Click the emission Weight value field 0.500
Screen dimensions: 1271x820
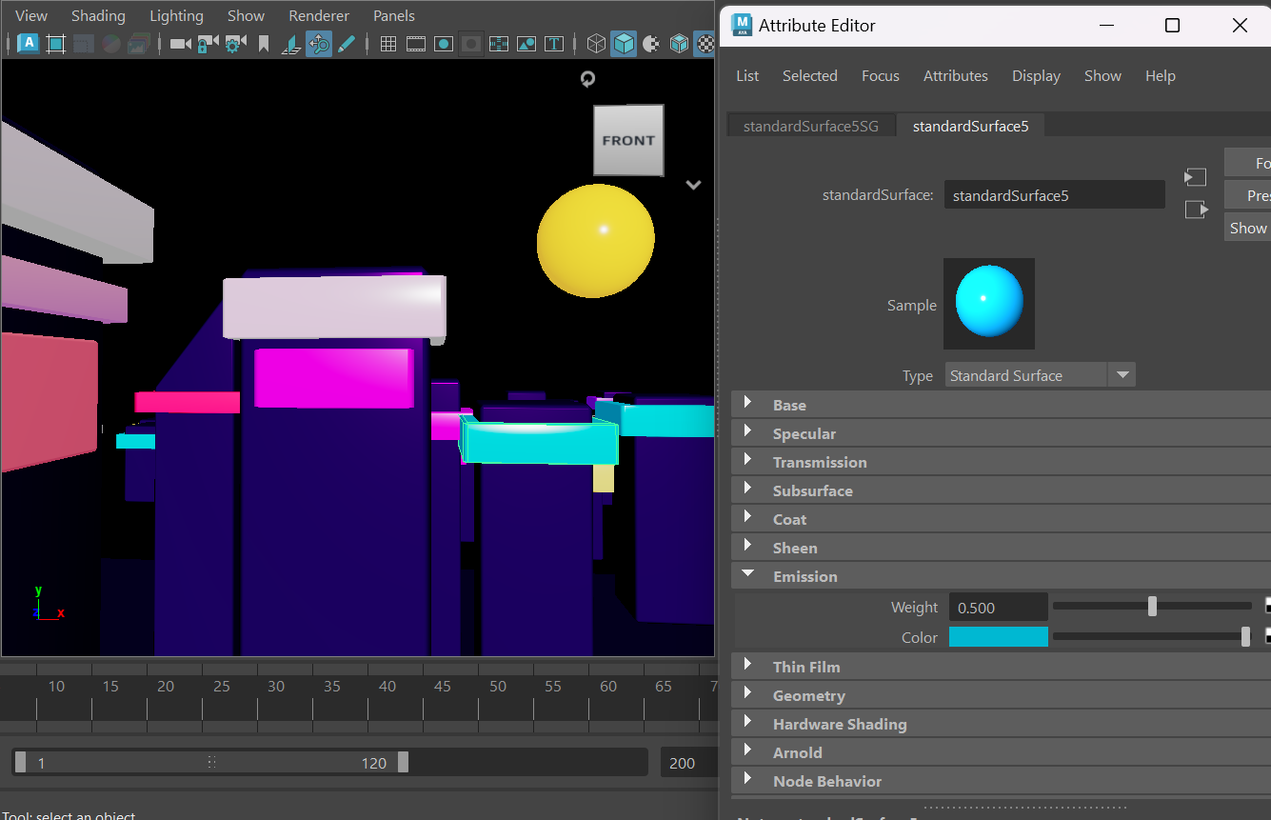click(998, 608)
